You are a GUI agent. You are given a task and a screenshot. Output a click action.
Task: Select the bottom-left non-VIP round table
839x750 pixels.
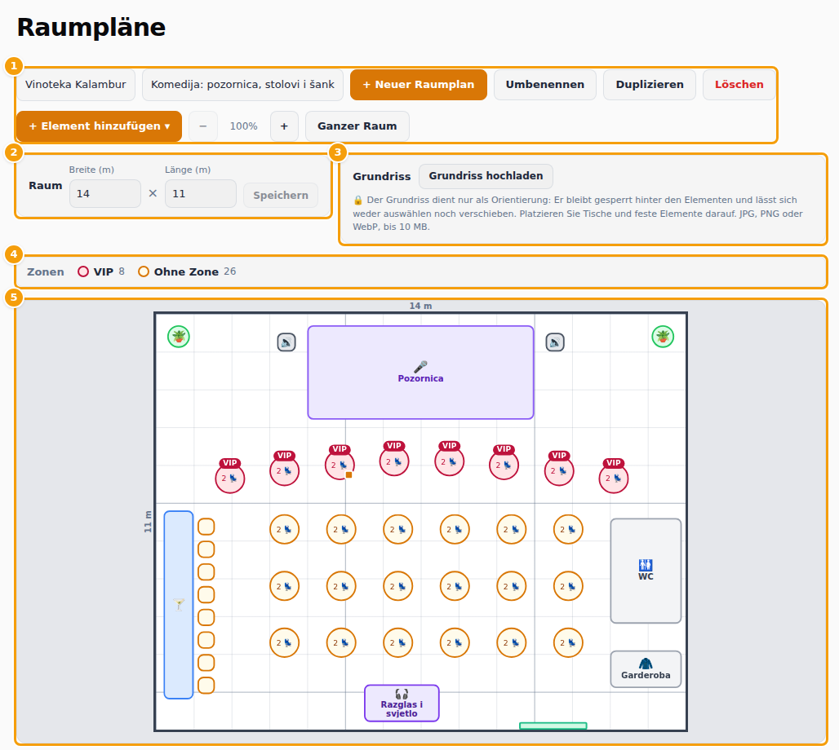tap(285, 642)
